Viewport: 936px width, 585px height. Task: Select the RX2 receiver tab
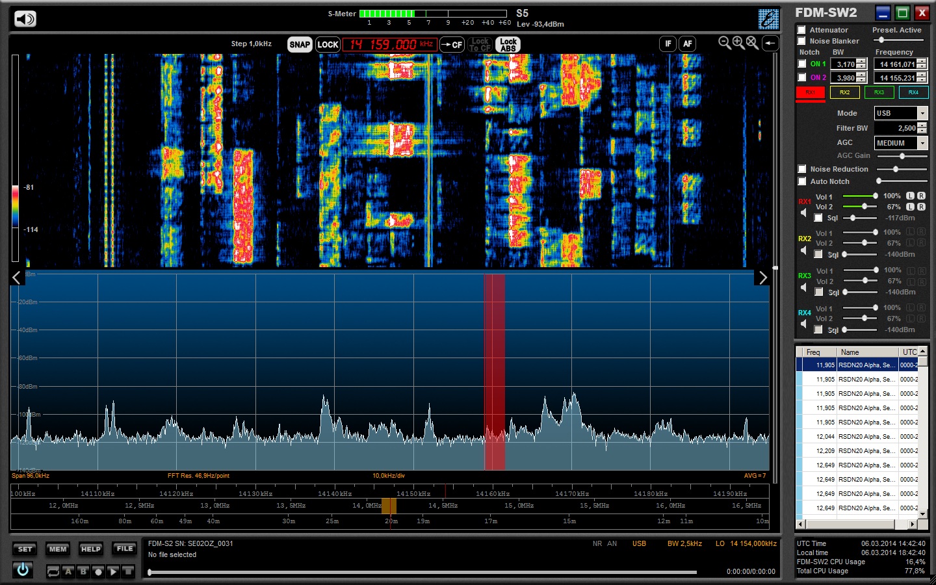pos(844,92)
